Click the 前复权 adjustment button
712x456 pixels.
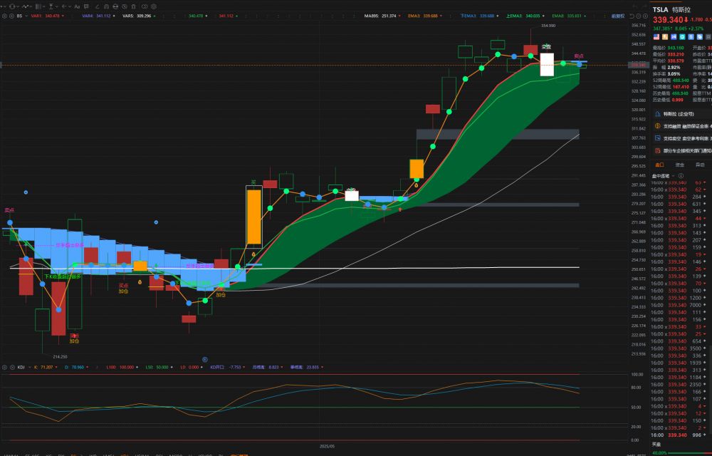617,15
